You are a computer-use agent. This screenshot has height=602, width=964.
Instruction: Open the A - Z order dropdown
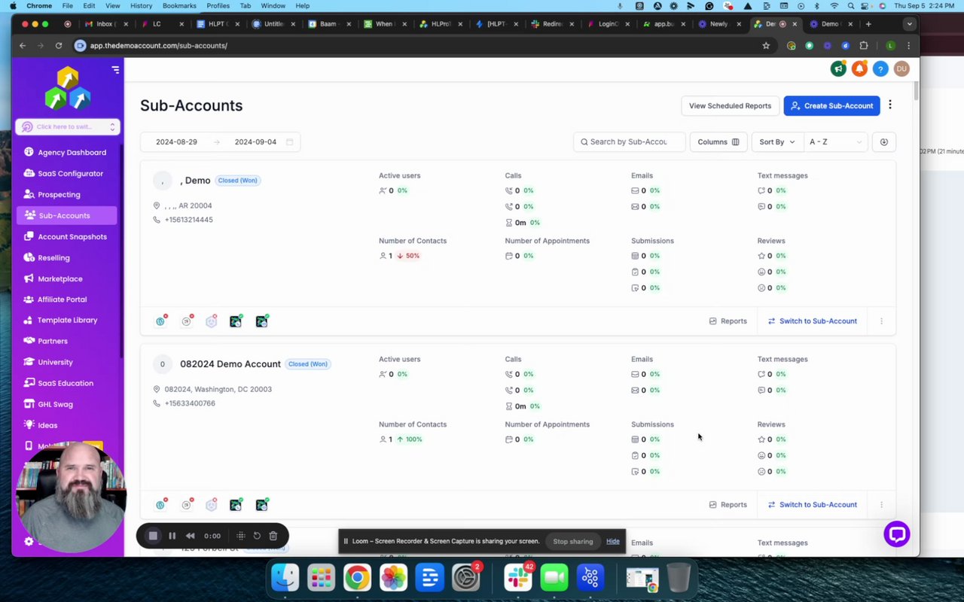[836, 141]
